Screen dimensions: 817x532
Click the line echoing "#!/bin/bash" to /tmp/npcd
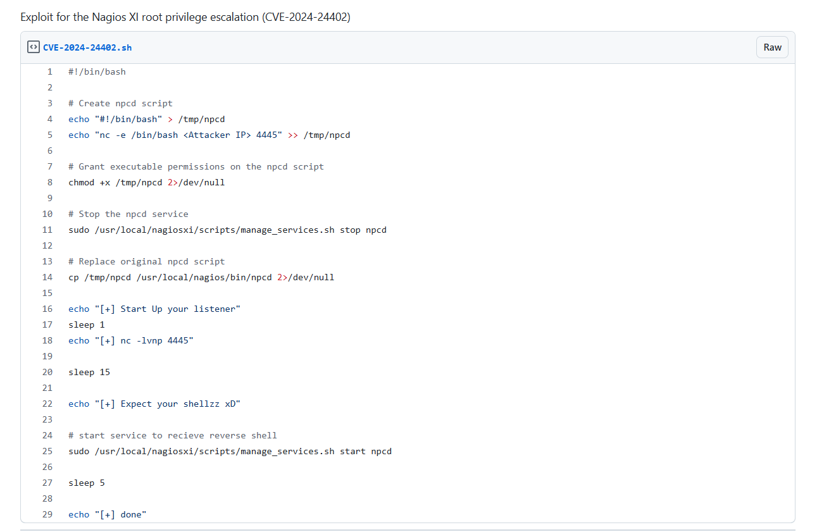[x=147, y=119]
